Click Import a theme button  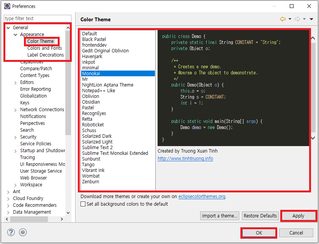(x=220, y=216)
